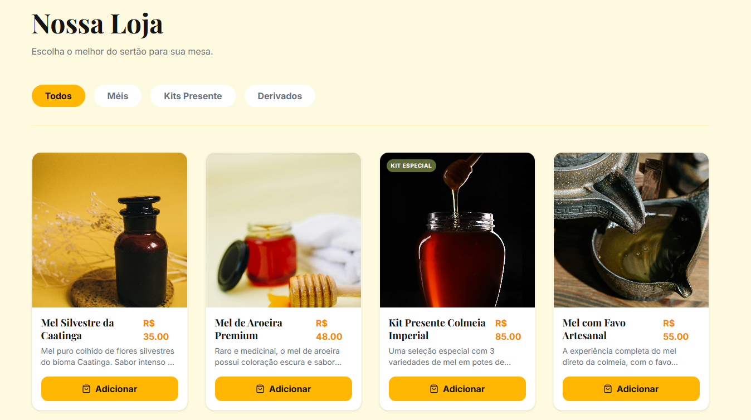Select the Todos filter tab
Viewport: 751px width, 420px height.
58,96
